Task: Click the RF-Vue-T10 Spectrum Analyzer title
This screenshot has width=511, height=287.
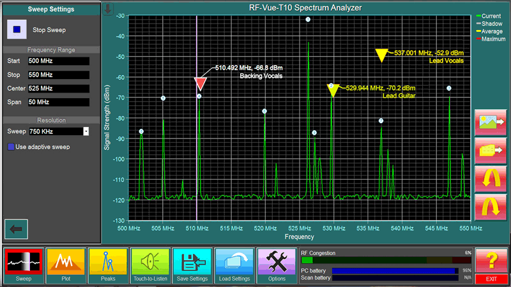Action: coord(305,8)
